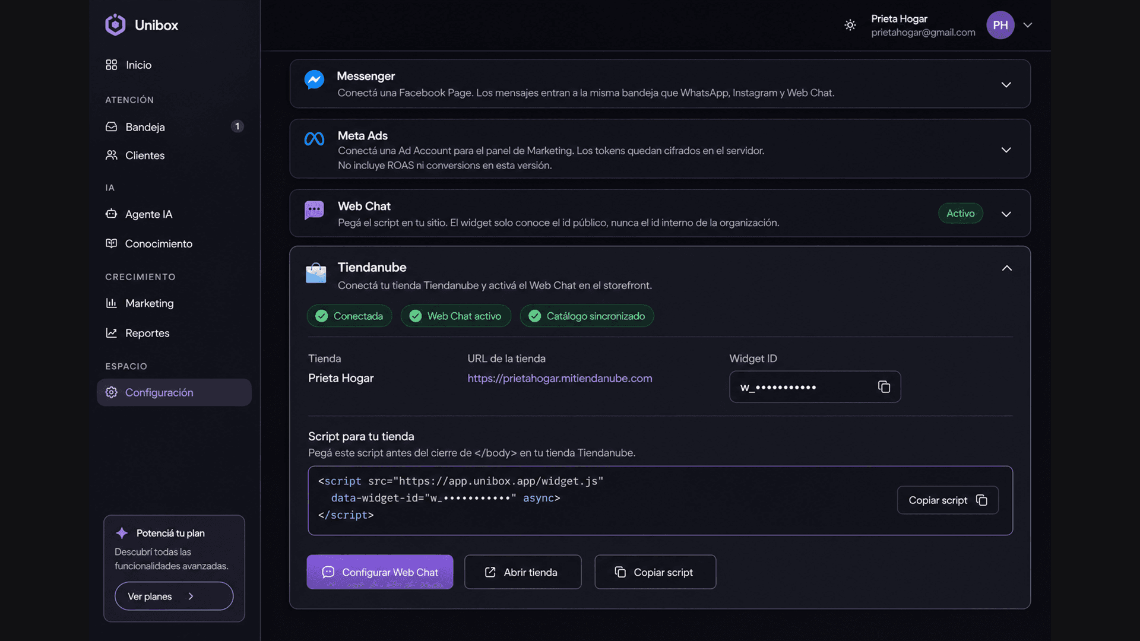Screen dimensions: 1140x641
Task: Click the prietahogar@gmail.com account text
Action: tap(923, 33)
